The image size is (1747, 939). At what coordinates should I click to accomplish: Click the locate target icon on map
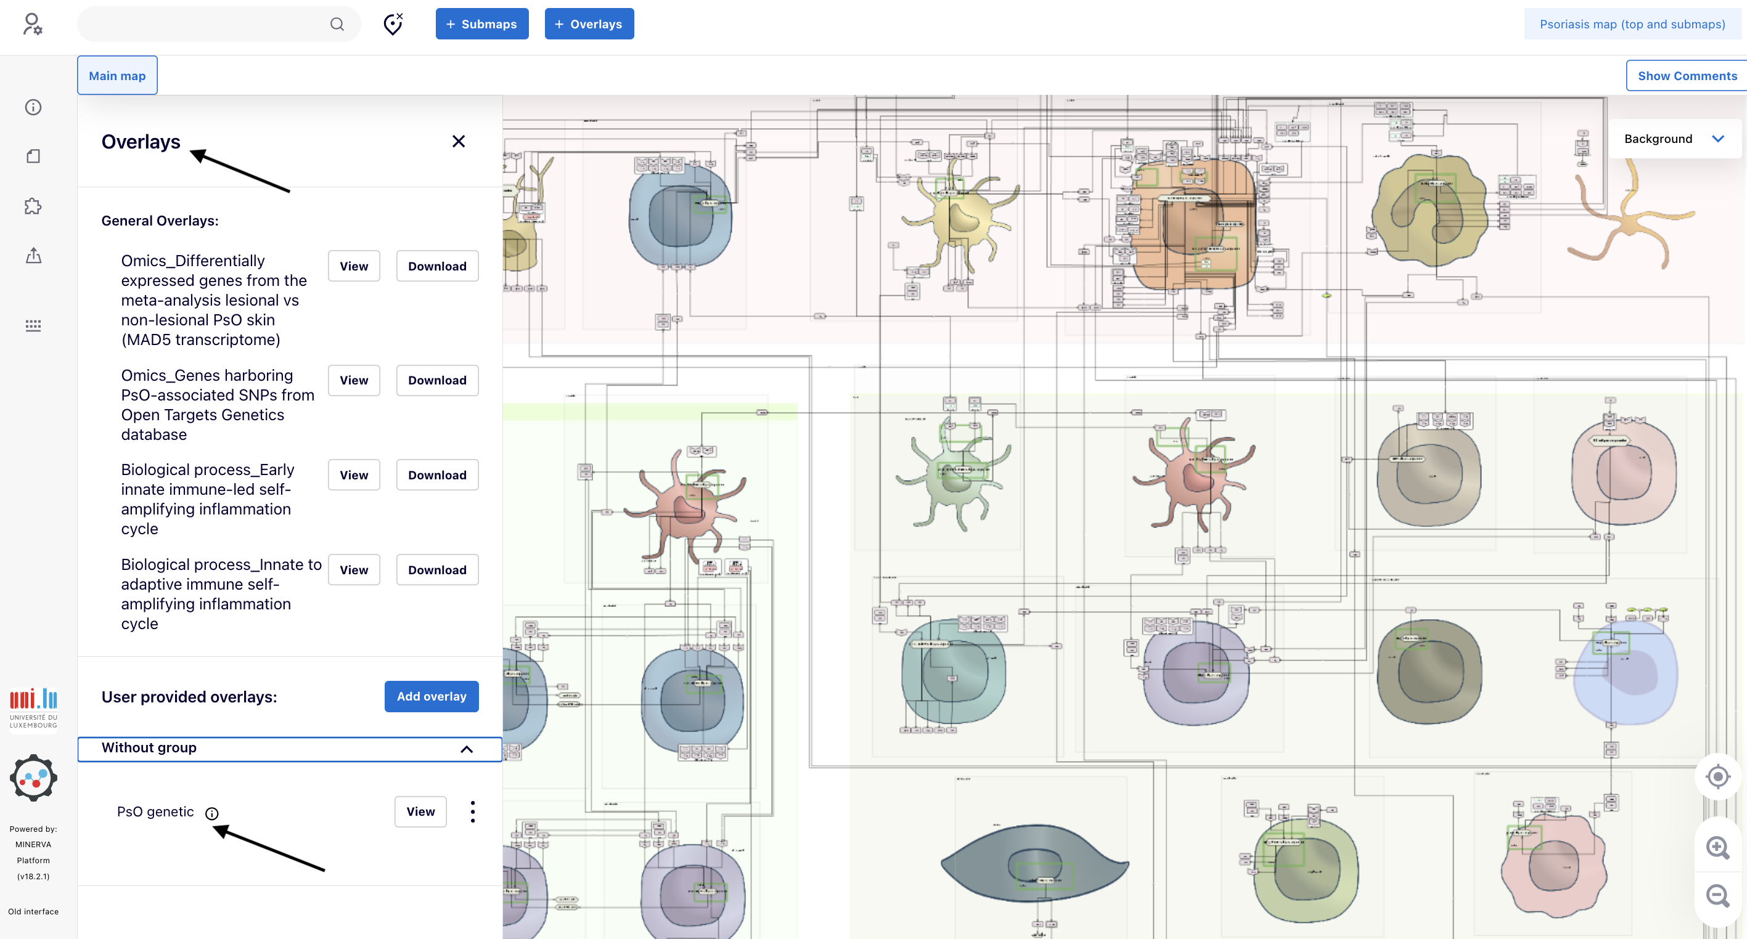(1717, 776)
